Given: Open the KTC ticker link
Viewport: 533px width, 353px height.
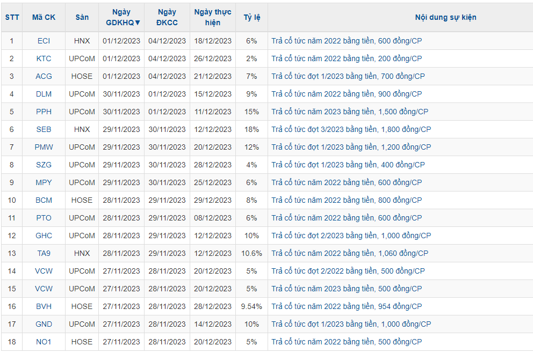Looking at the screenshot, I should [44, 58].
